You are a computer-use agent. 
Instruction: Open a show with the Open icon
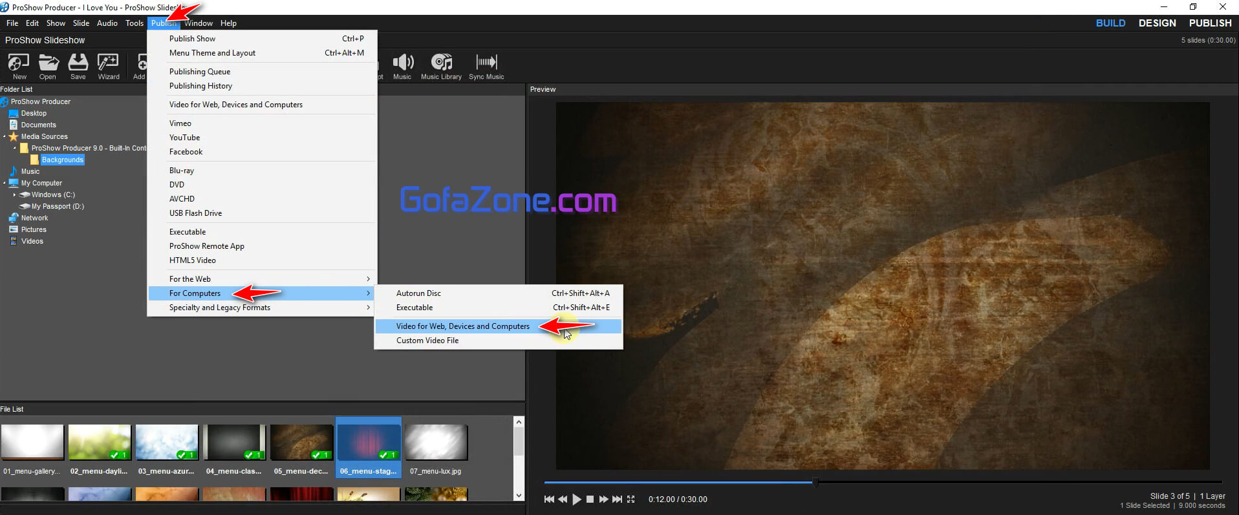point(48,66)
